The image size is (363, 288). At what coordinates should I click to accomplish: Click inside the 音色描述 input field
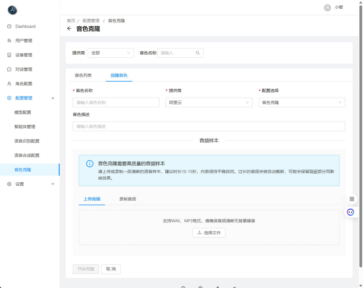209,126
